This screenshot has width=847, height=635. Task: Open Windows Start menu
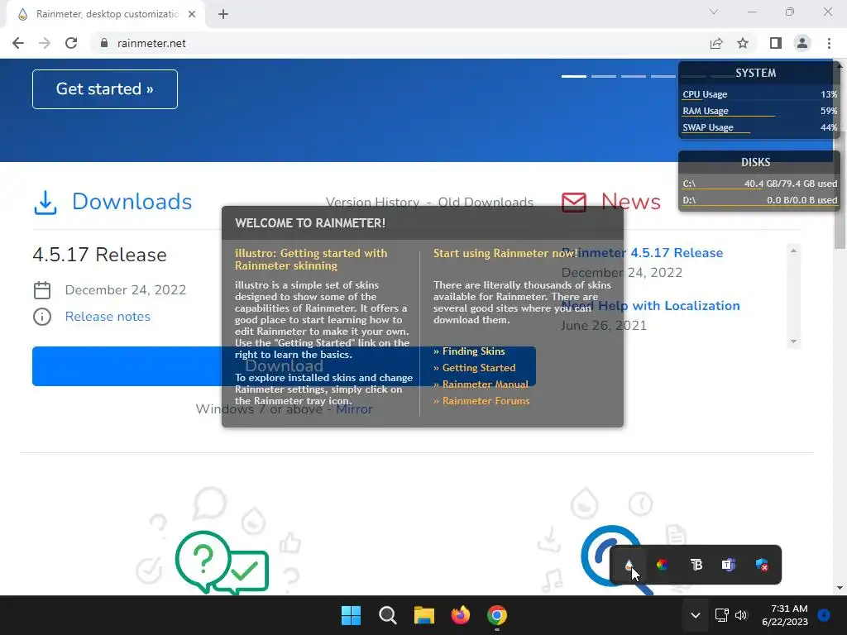(351, 615)
